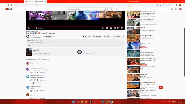Viewport: 185px width, 104px height.
Task: Open a new browser tab
Action: [x=49, y=2]
